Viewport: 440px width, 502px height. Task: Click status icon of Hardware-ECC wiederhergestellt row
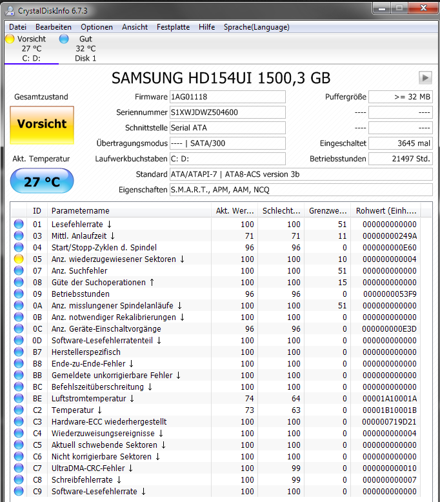[x=19, y=421]
